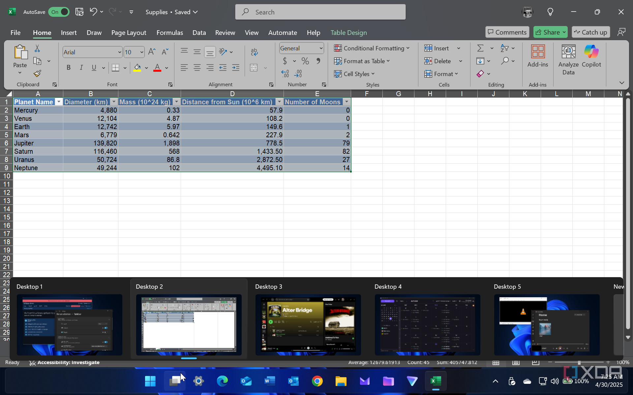
Task: Switch to Normal view in status bar
Action: [496, 362]
